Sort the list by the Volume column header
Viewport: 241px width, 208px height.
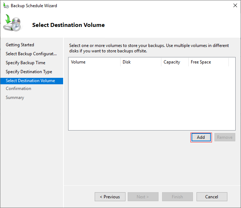point(94,62)
